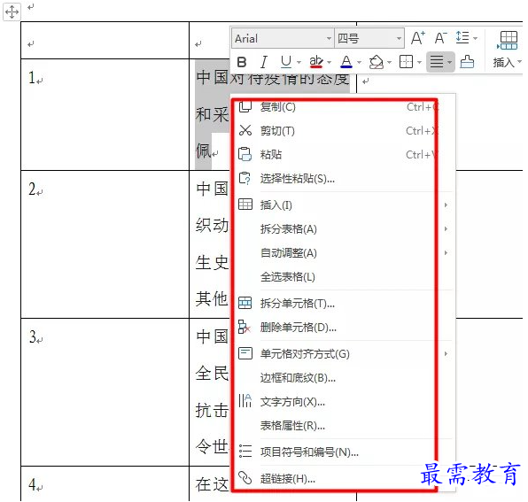Choose 全选表格(L) menu entry
The width and height of the screenshot is (528, 502).
point(344,276)
